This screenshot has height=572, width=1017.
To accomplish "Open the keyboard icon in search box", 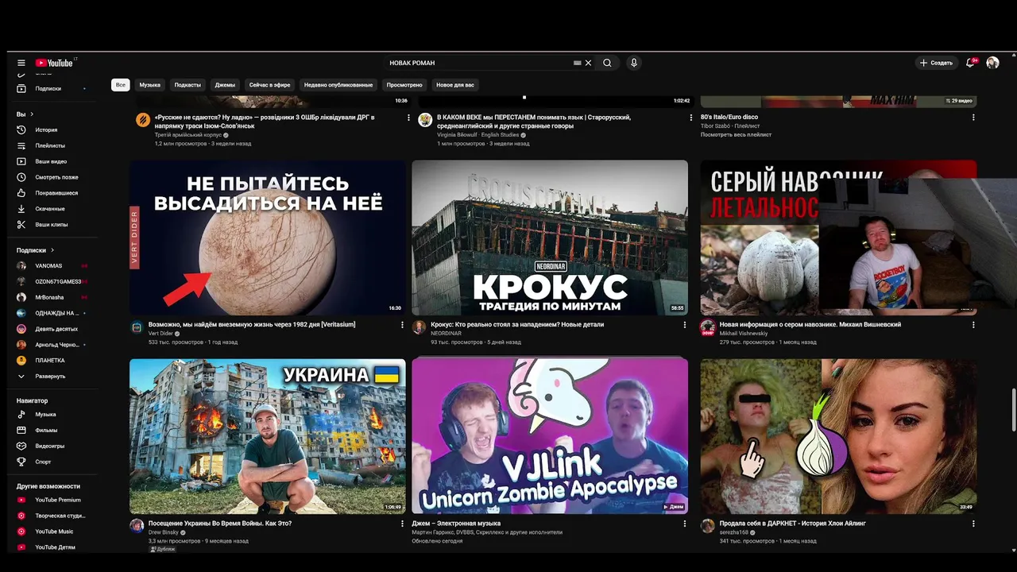I will (x=578, y=63).
